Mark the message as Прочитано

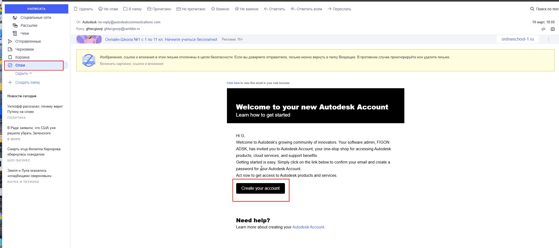click(159, 9)
